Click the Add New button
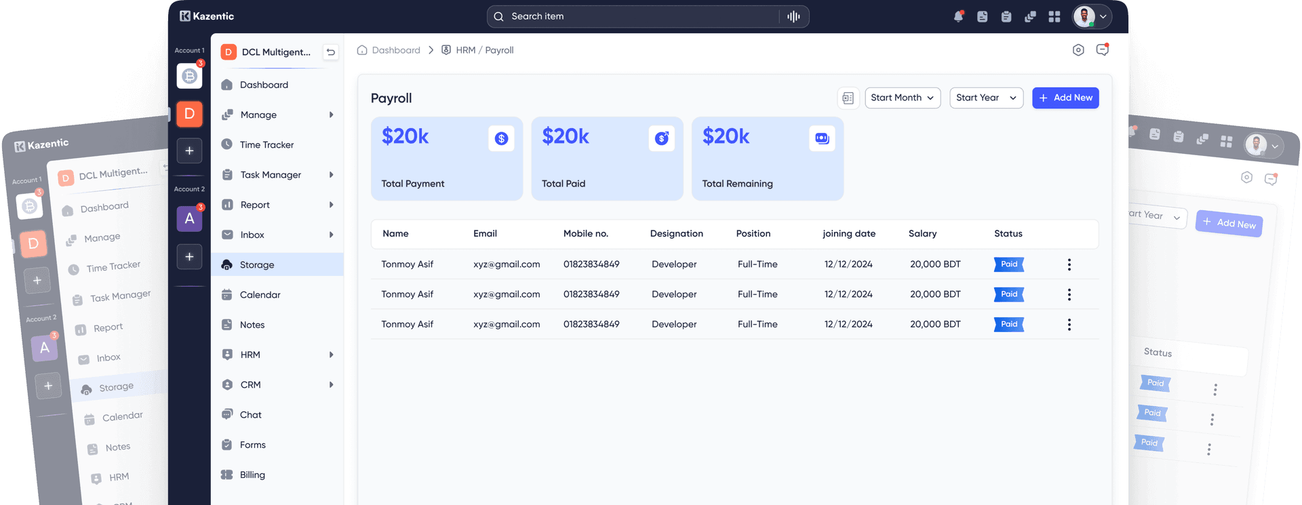Screen dimensions: 1302x505 pyautogui.click(x=1065, y=98)
